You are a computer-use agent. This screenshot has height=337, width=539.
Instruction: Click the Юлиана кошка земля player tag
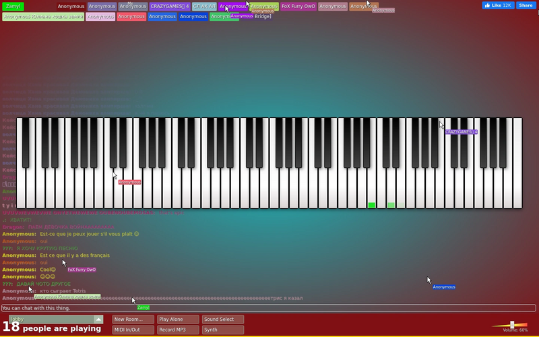[x=43, y=16]
